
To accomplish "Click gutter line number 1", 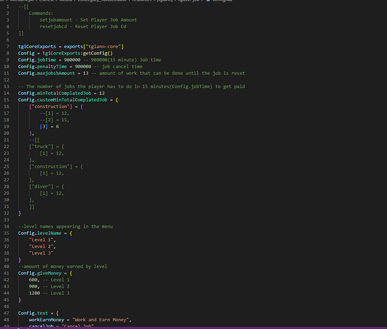I will [8, 7].
